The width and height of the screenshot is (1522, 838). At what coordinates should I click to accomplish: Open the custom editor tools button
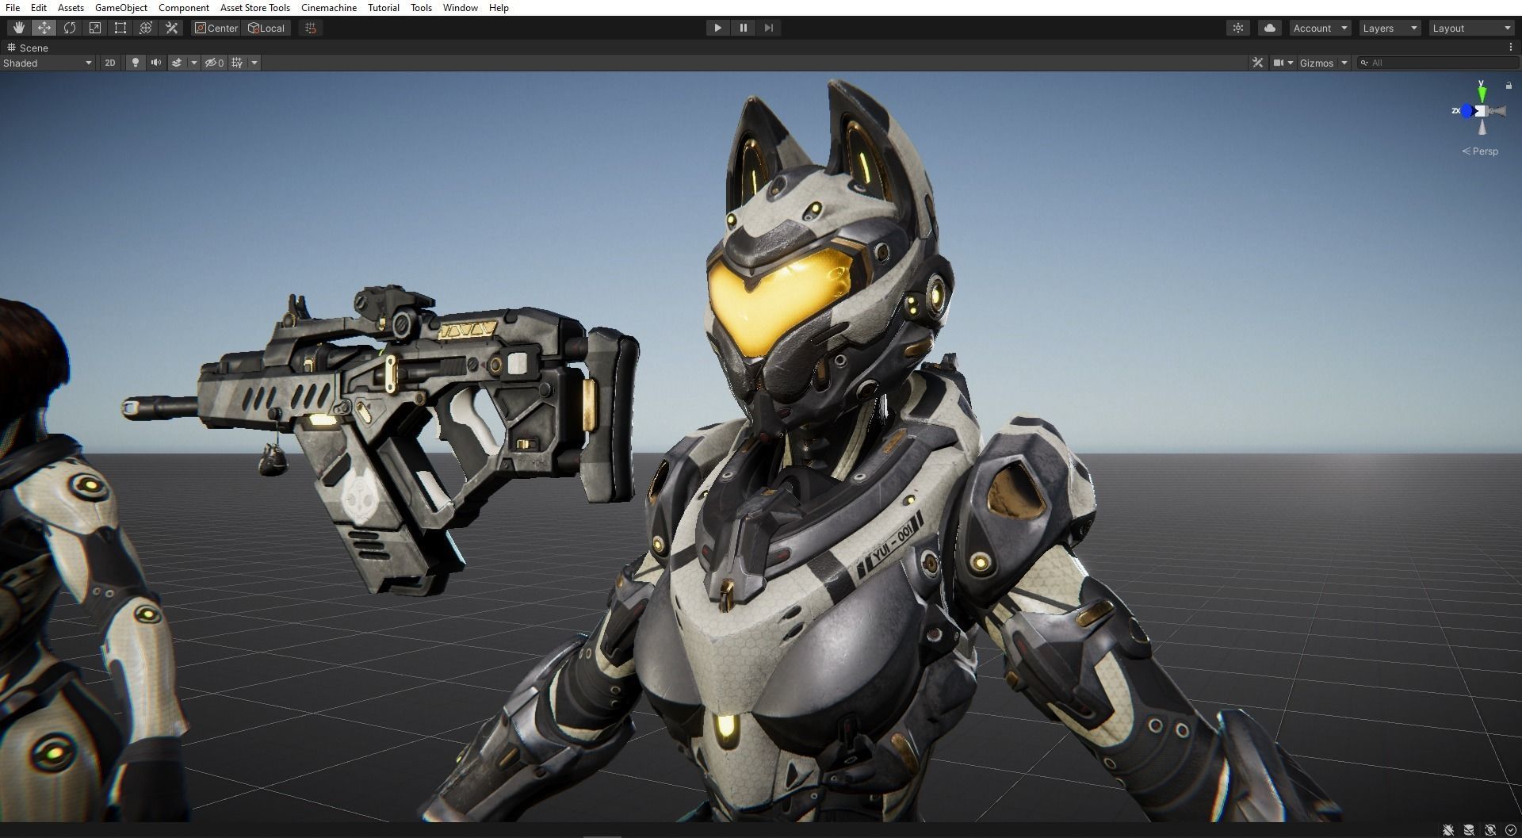click(x=171, y=28)
